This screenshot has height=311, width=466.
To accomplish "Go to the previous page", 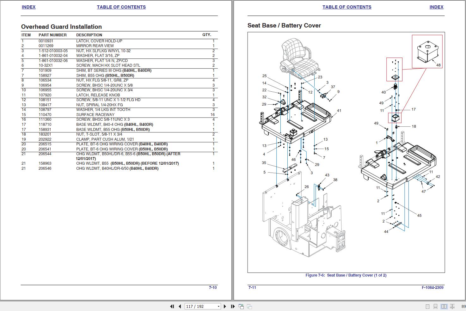I will [180, 306].
